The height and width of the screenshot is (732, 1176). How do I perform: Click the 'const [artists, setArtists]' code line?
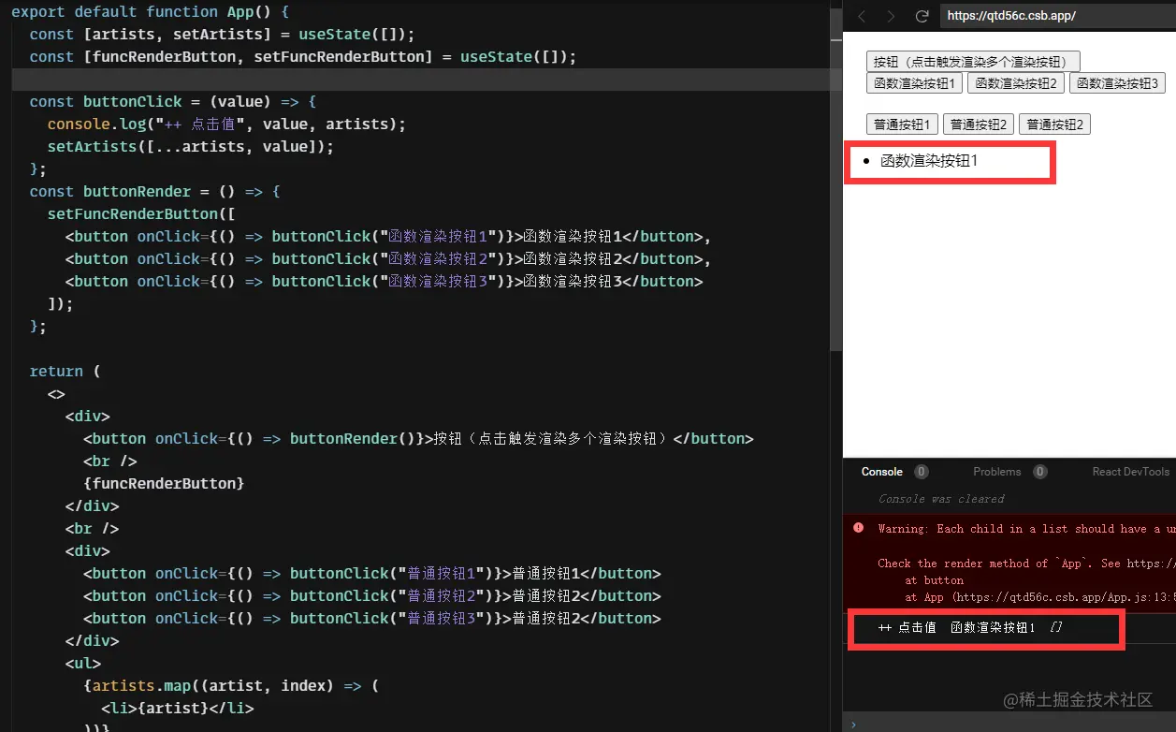(x=222, y=35)
